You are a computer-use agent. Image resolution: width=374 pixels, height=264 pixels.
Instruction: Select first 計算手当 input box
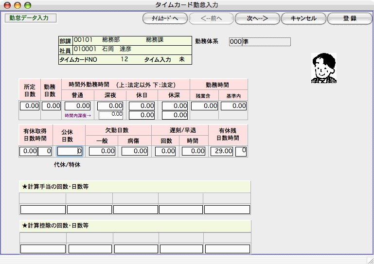tap(43, 210)
